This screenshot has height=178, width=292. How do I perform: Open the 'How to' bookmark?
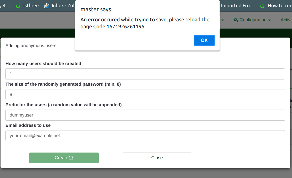(x=280, y=6)
